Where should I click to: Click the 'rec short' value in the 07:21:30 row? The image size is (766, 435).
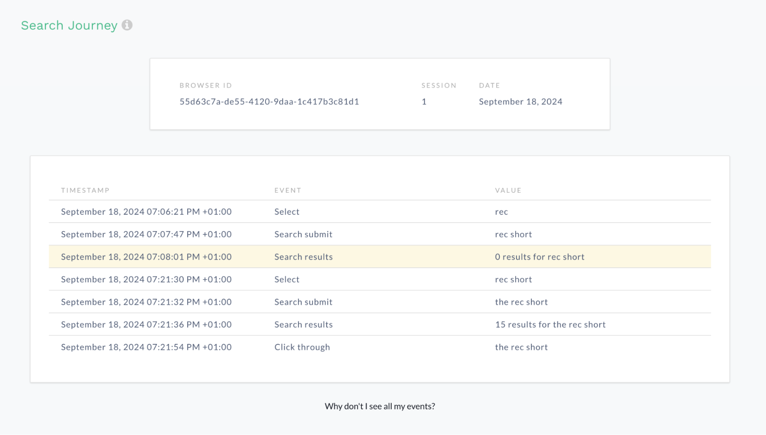point(513,280)
